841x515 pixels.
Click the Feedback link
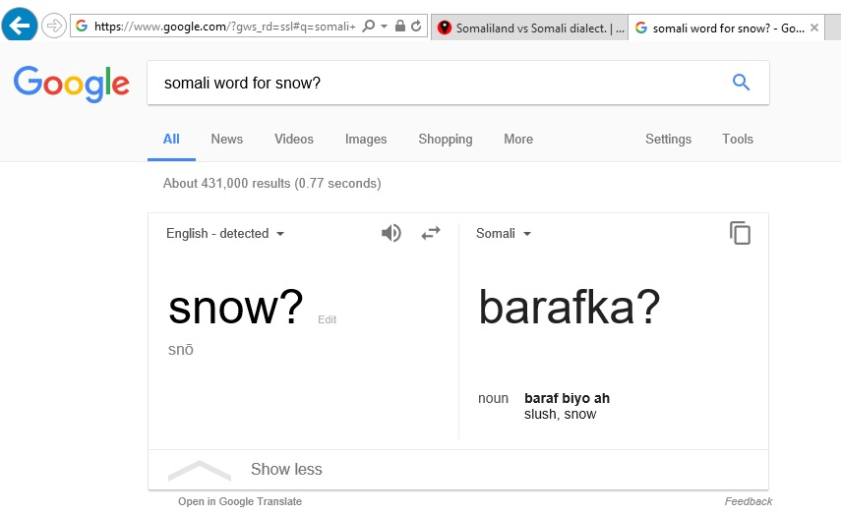(749, 501)
